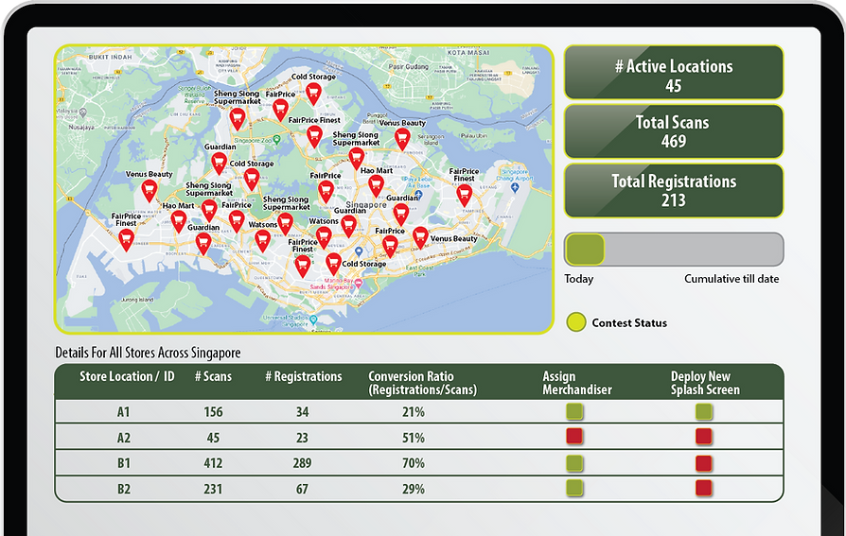Select the Sheng Siong pin below Venus Beauty northeast
This screenshot has width=846, height=536.
click(x=356, y=159)
